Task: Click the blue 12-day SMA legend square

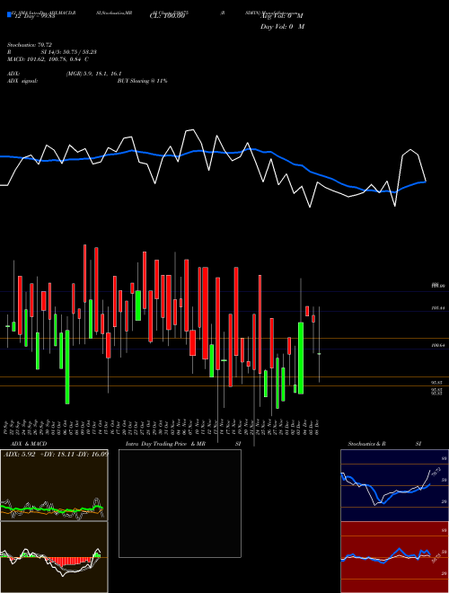Action: (x=10, y=14)
